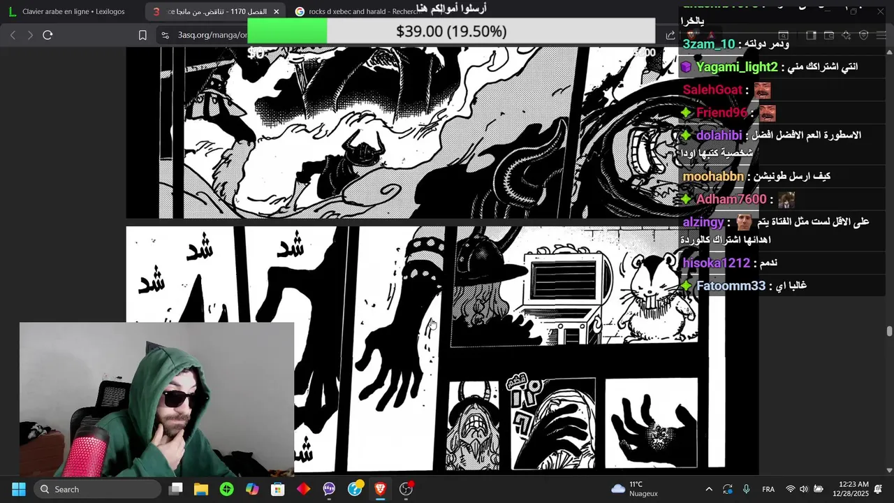The height and width of the screenshot is (503, 894).
Task: Click the emote in SalehGoat's message
Action: coord(762,90)
